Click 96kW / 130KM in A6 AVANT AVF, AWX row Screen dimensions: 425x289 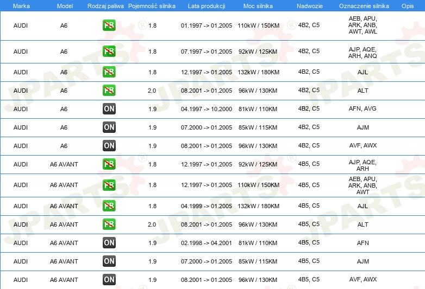[x=258, y=280]
